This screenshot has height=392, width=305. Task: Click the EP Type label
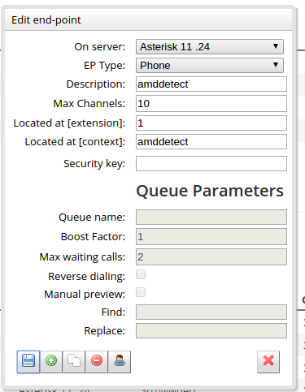(x=104, y=66)
